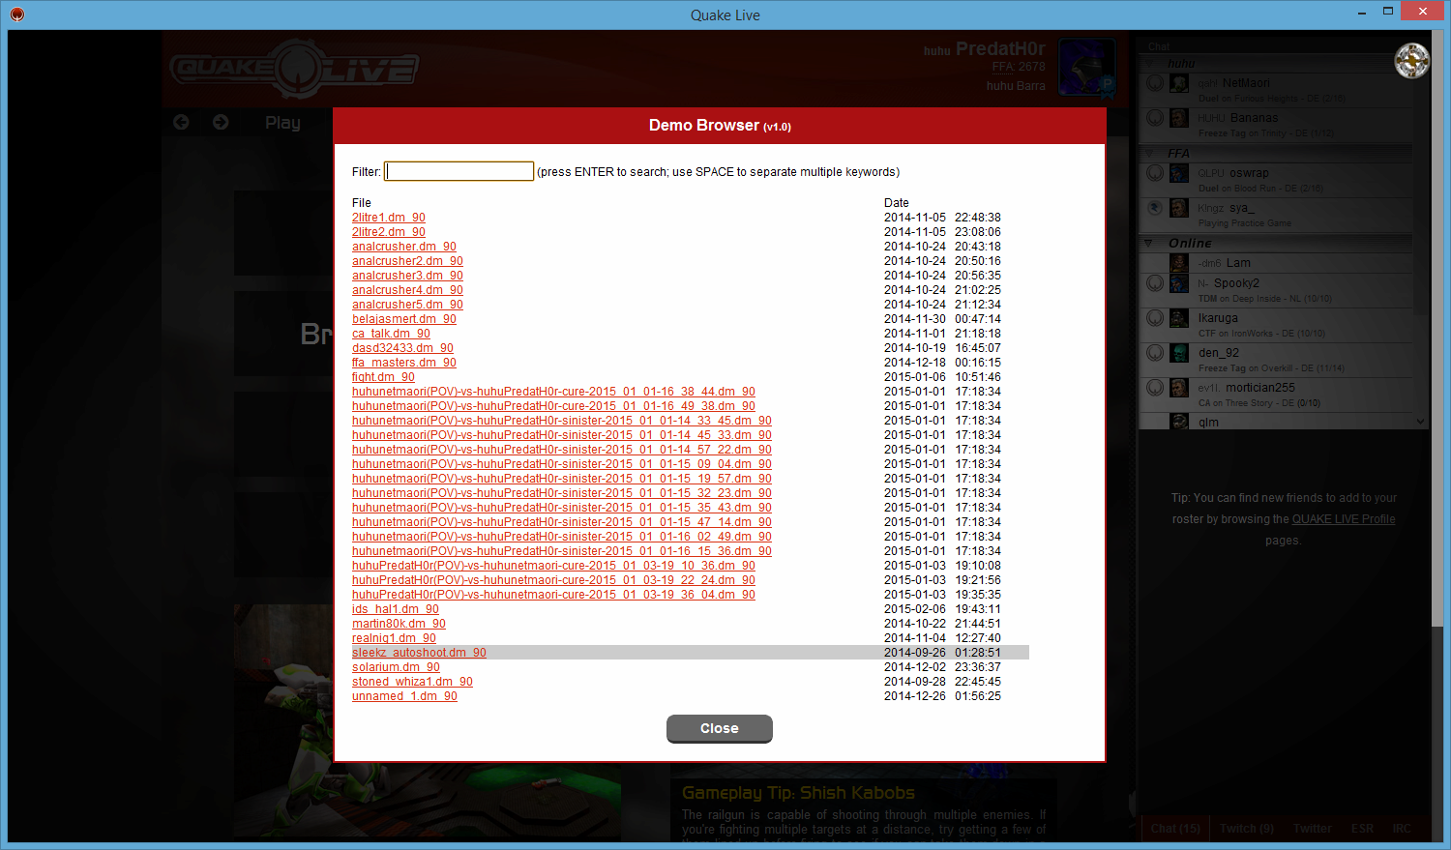The image size is (1451, 850).
Task: Click PredatH0r's player avatar in header
Action: coord(1086,68)
